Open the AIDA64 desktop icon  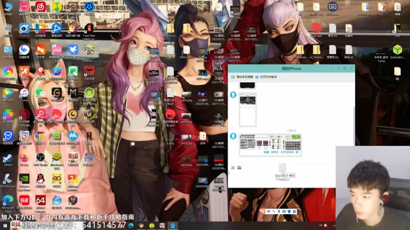pos(40,202)
